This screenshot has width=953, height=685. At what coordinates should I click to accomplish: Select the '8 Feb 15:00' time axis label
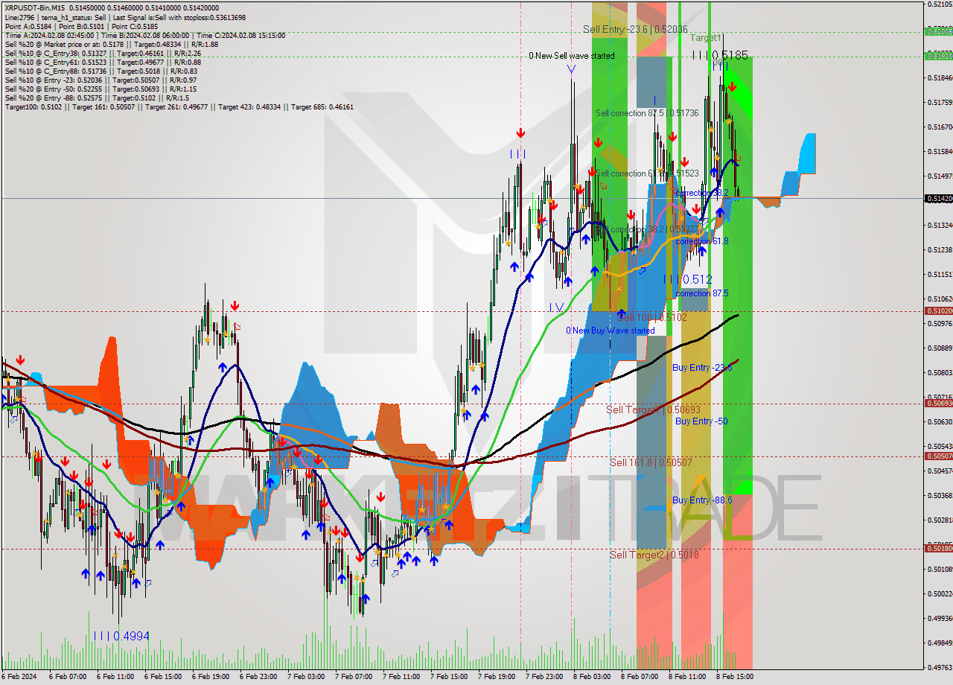point(734,677)
